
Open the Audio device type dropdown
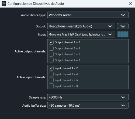coord(88,15)
